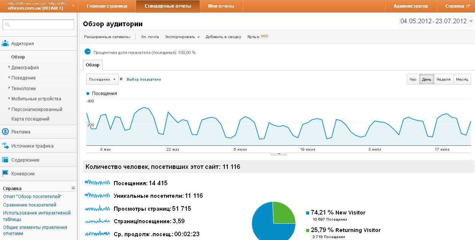Select Обзор in the sidebar
The height and width of the screenshot is (240, 475).
point(18,57)
